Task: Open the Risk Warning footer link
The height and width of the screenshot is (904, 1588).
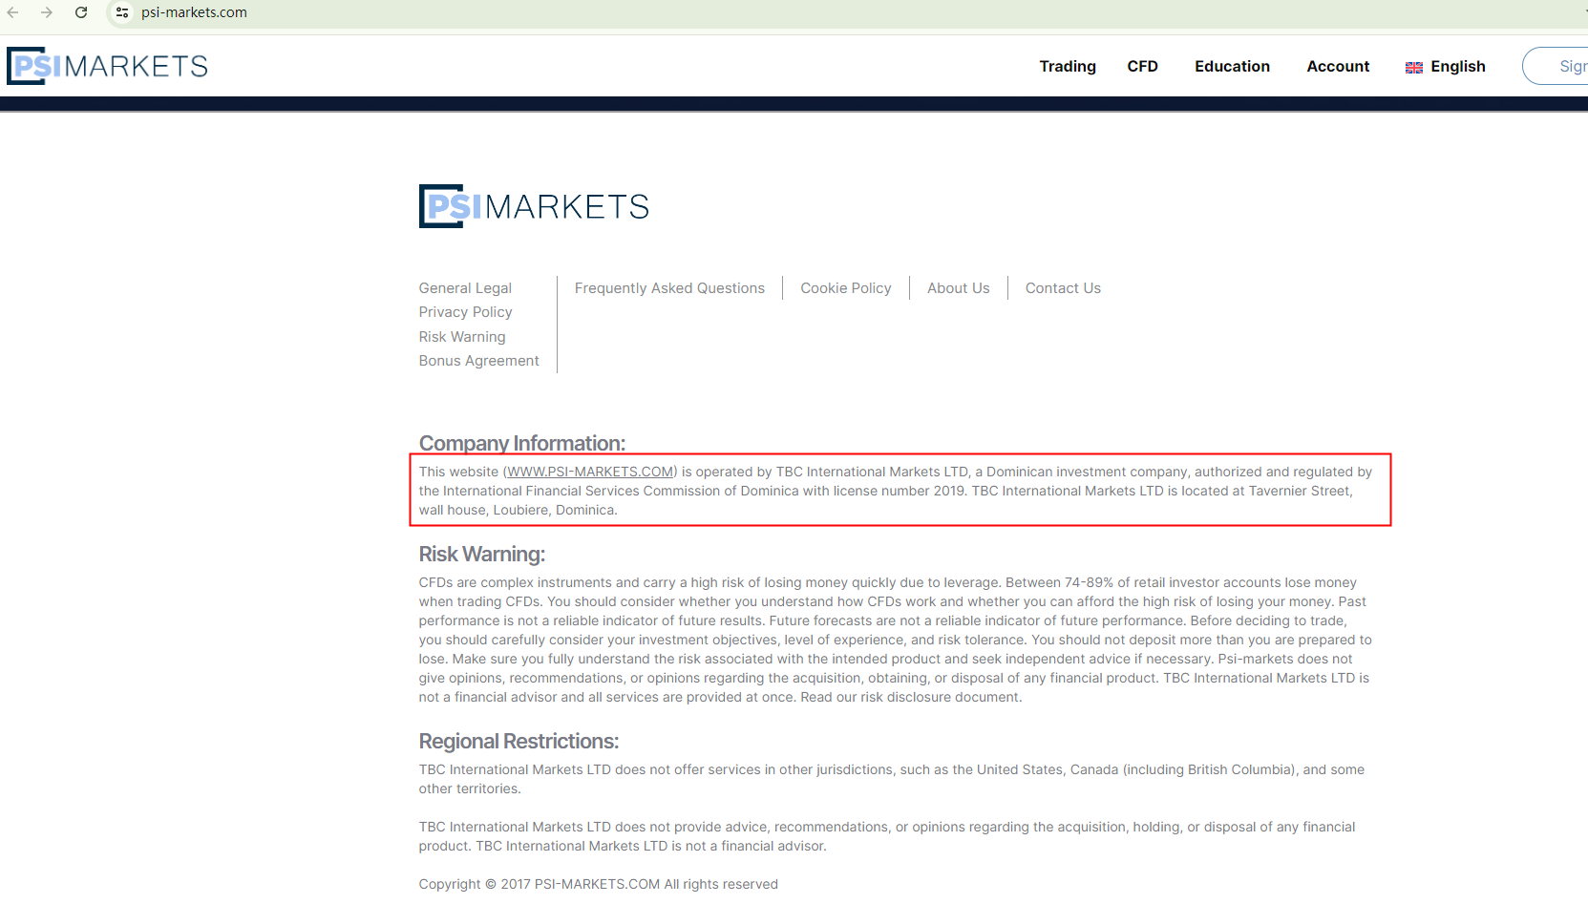Action: coord(462,337)
